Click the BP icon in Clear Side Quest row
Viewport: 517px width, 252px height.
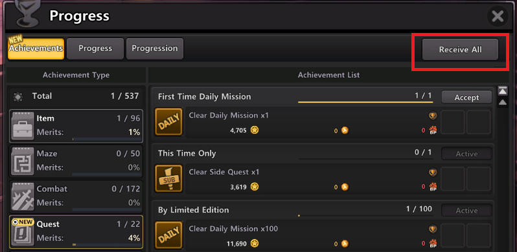[x=433, y=187]
